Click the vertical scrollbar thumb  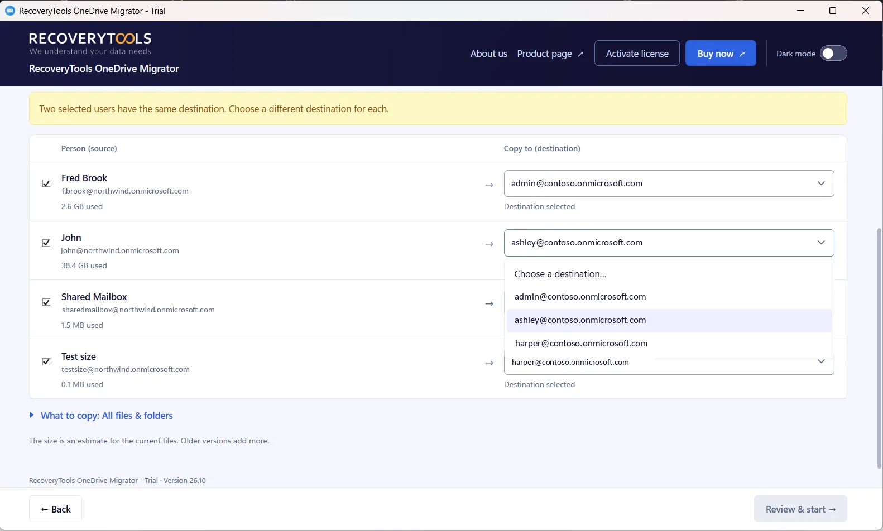[x=879, y=347]
